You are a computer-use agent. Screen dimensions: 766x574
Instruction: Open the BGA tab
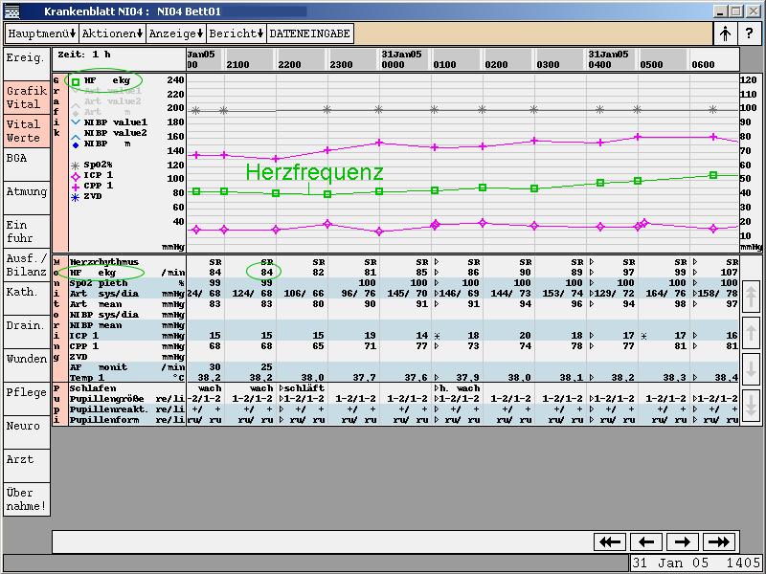point(27,165)
